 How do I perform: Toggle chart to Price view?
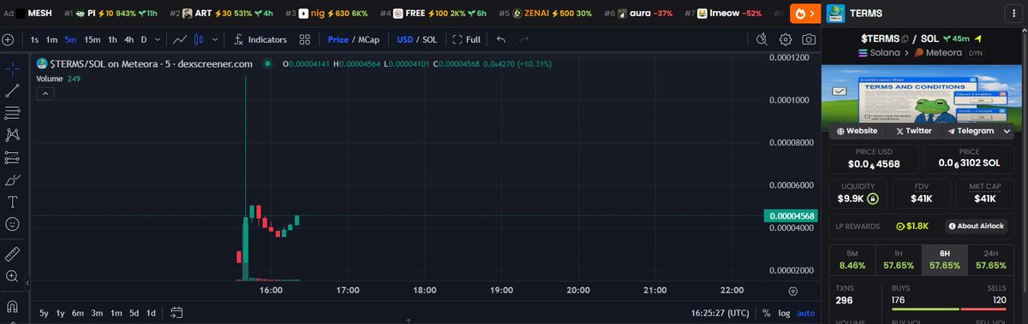point(338,39)
